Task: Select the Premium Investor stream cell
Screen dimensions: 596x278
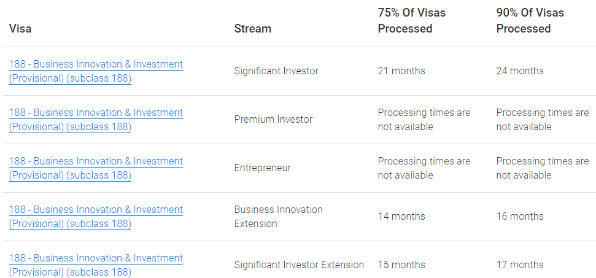Action: coord(273,120)
